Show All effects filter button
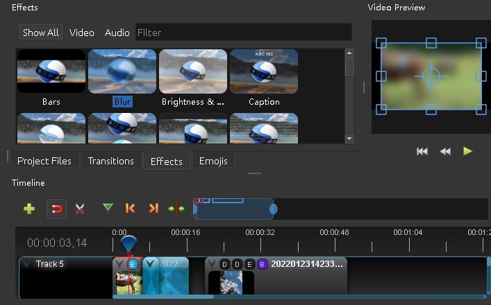Viewport: 491px width, 305px height. 41,32
